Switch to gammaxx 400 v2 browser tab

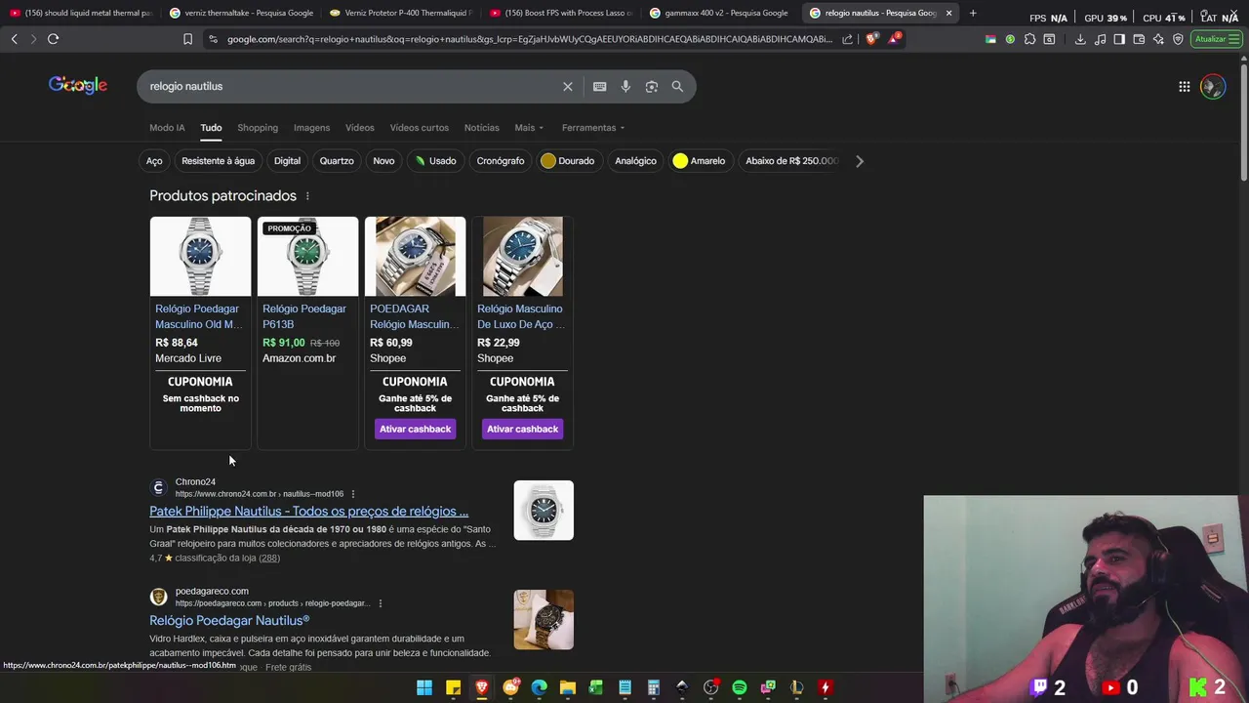pos(719,13)
